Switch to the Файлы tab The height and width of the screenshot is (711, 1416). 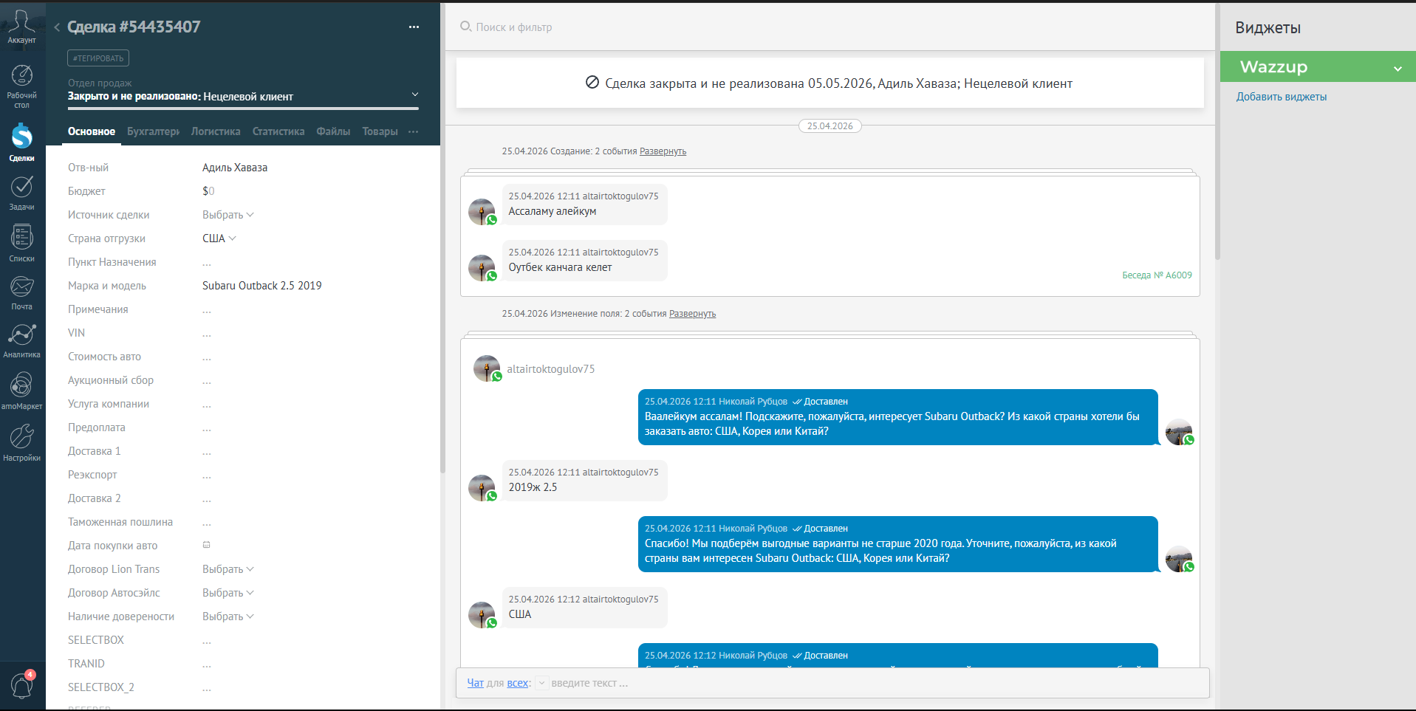click(x=333, y=131)
